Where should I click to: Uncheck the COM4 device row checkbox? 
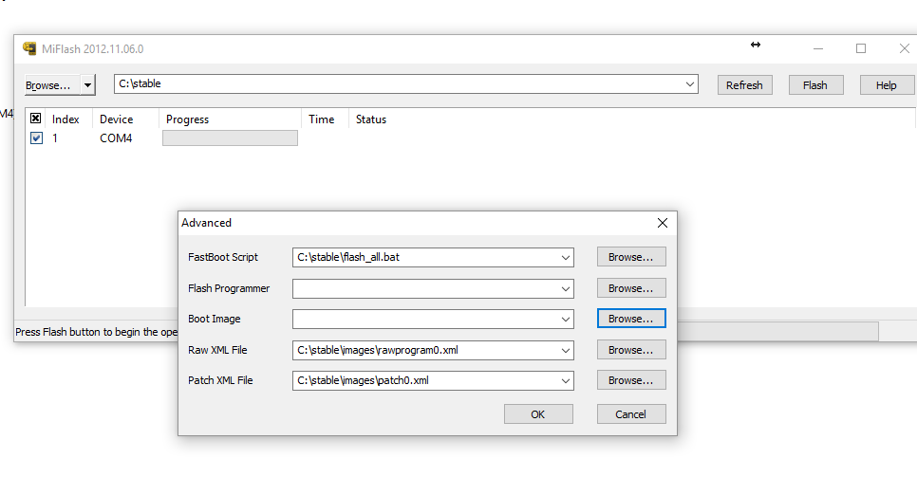tap(36, 138)
